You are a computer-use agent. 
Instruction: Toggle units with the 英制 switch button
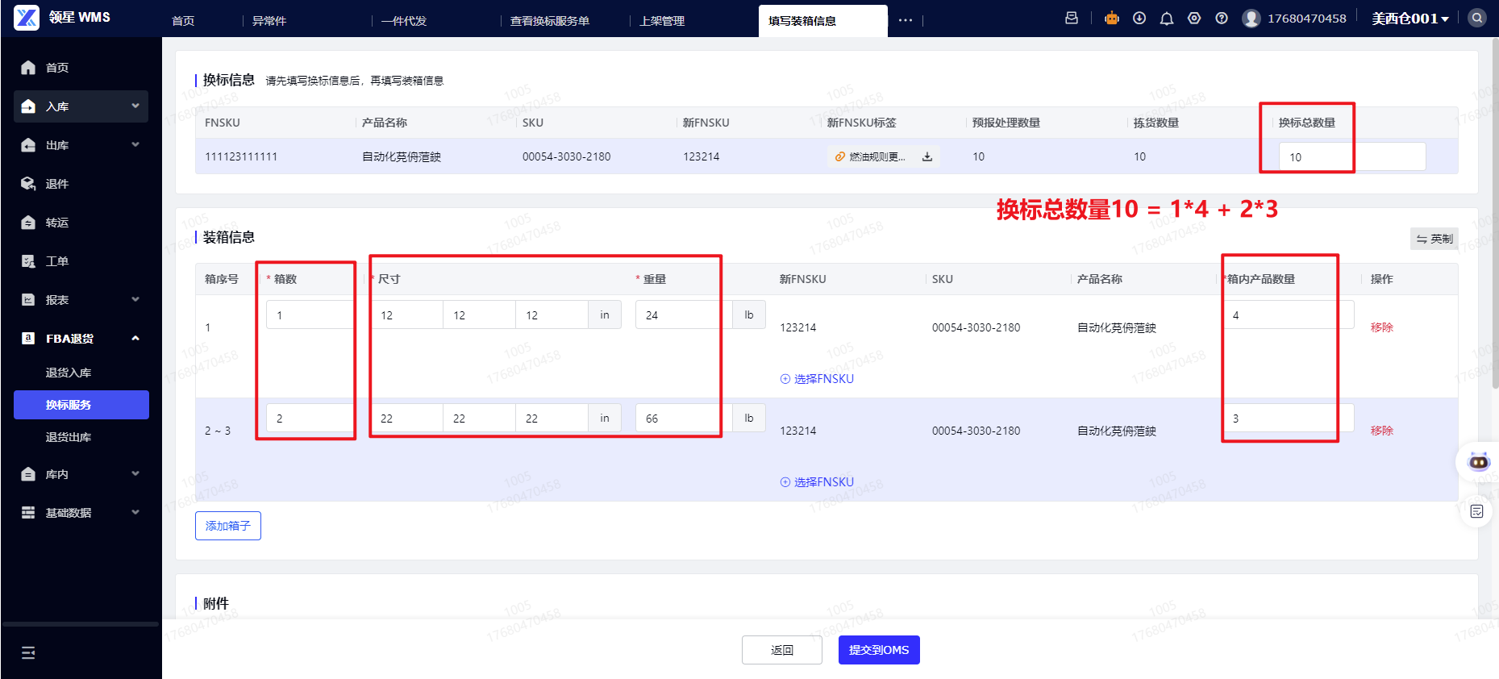click(x=1434, y=239)
